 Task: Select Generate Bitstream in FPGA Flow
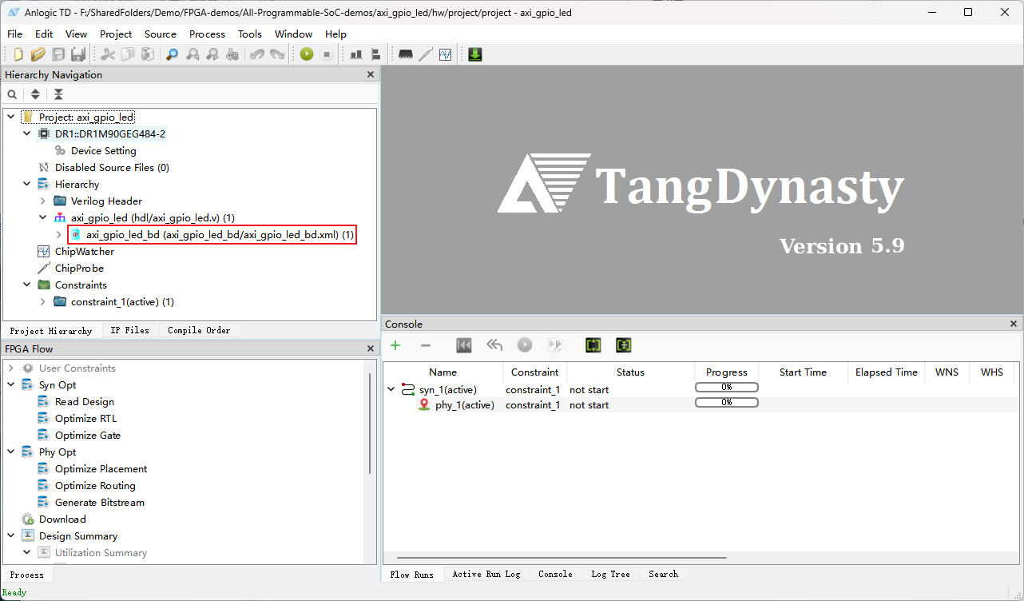99,503
